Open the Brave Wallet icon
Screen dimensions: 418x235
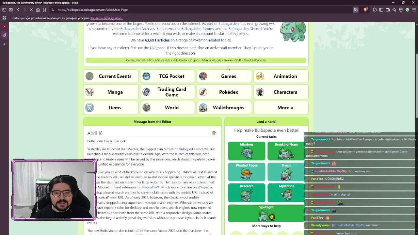point(388,10)
